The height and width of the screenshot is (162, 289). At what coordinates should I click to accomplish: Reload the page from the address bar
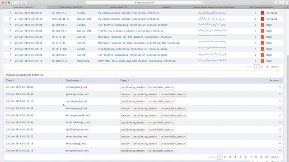coord(201,3)
